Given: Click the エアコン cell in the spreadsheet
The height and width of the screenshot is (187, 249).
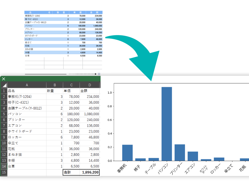Looking at the screenshot, I should coord(27,125).
